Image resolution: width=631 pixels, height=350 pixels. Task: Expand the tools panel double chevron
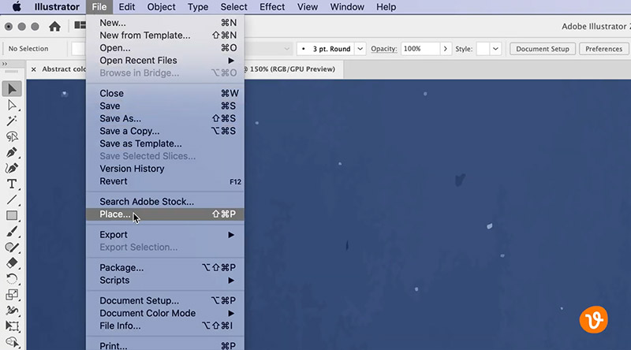[x=5, y=64]
